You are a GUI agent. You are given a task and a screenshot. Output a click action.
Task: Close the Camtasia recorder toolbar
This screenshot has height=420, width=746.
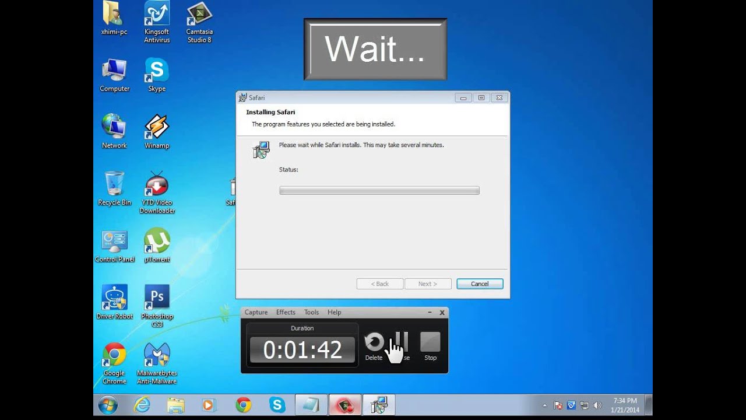click(442, 313)
